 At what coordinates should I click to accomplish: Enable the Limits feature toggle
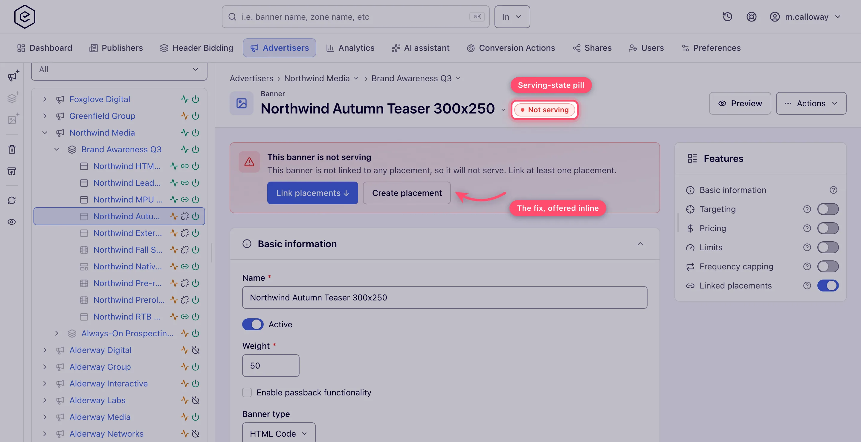[828, 247]
